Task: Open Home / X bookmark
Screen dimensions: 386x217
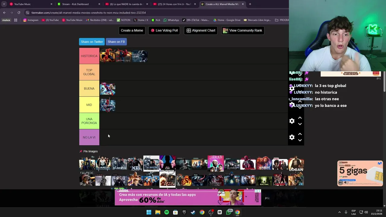Action: pyautogui.click(x=141, y=20)
